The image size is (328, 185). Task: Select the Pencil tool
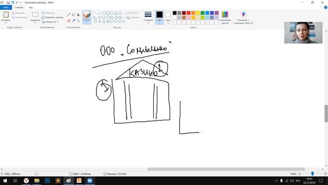pyautogui.click(x=69, y=15)
